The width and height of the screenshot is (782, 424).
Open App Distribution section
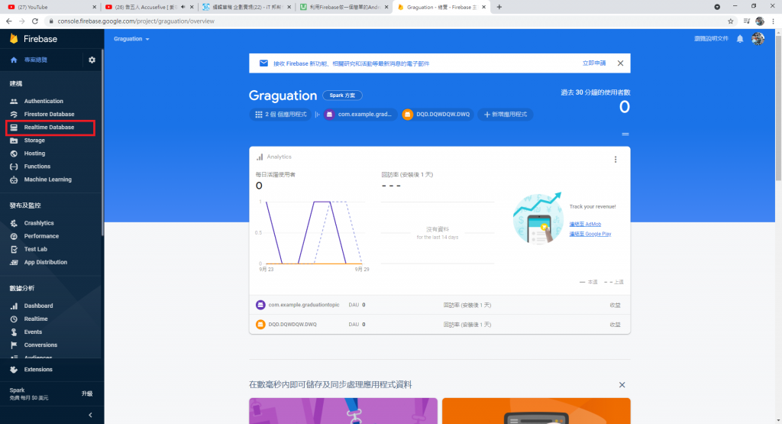(x=45, y=262)
